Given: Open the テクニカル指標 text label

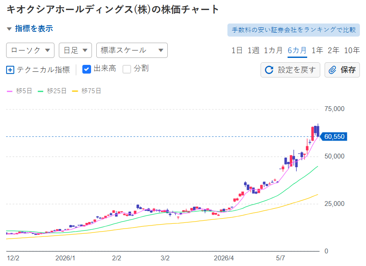Looking at the screenshot, I should 43,70.
